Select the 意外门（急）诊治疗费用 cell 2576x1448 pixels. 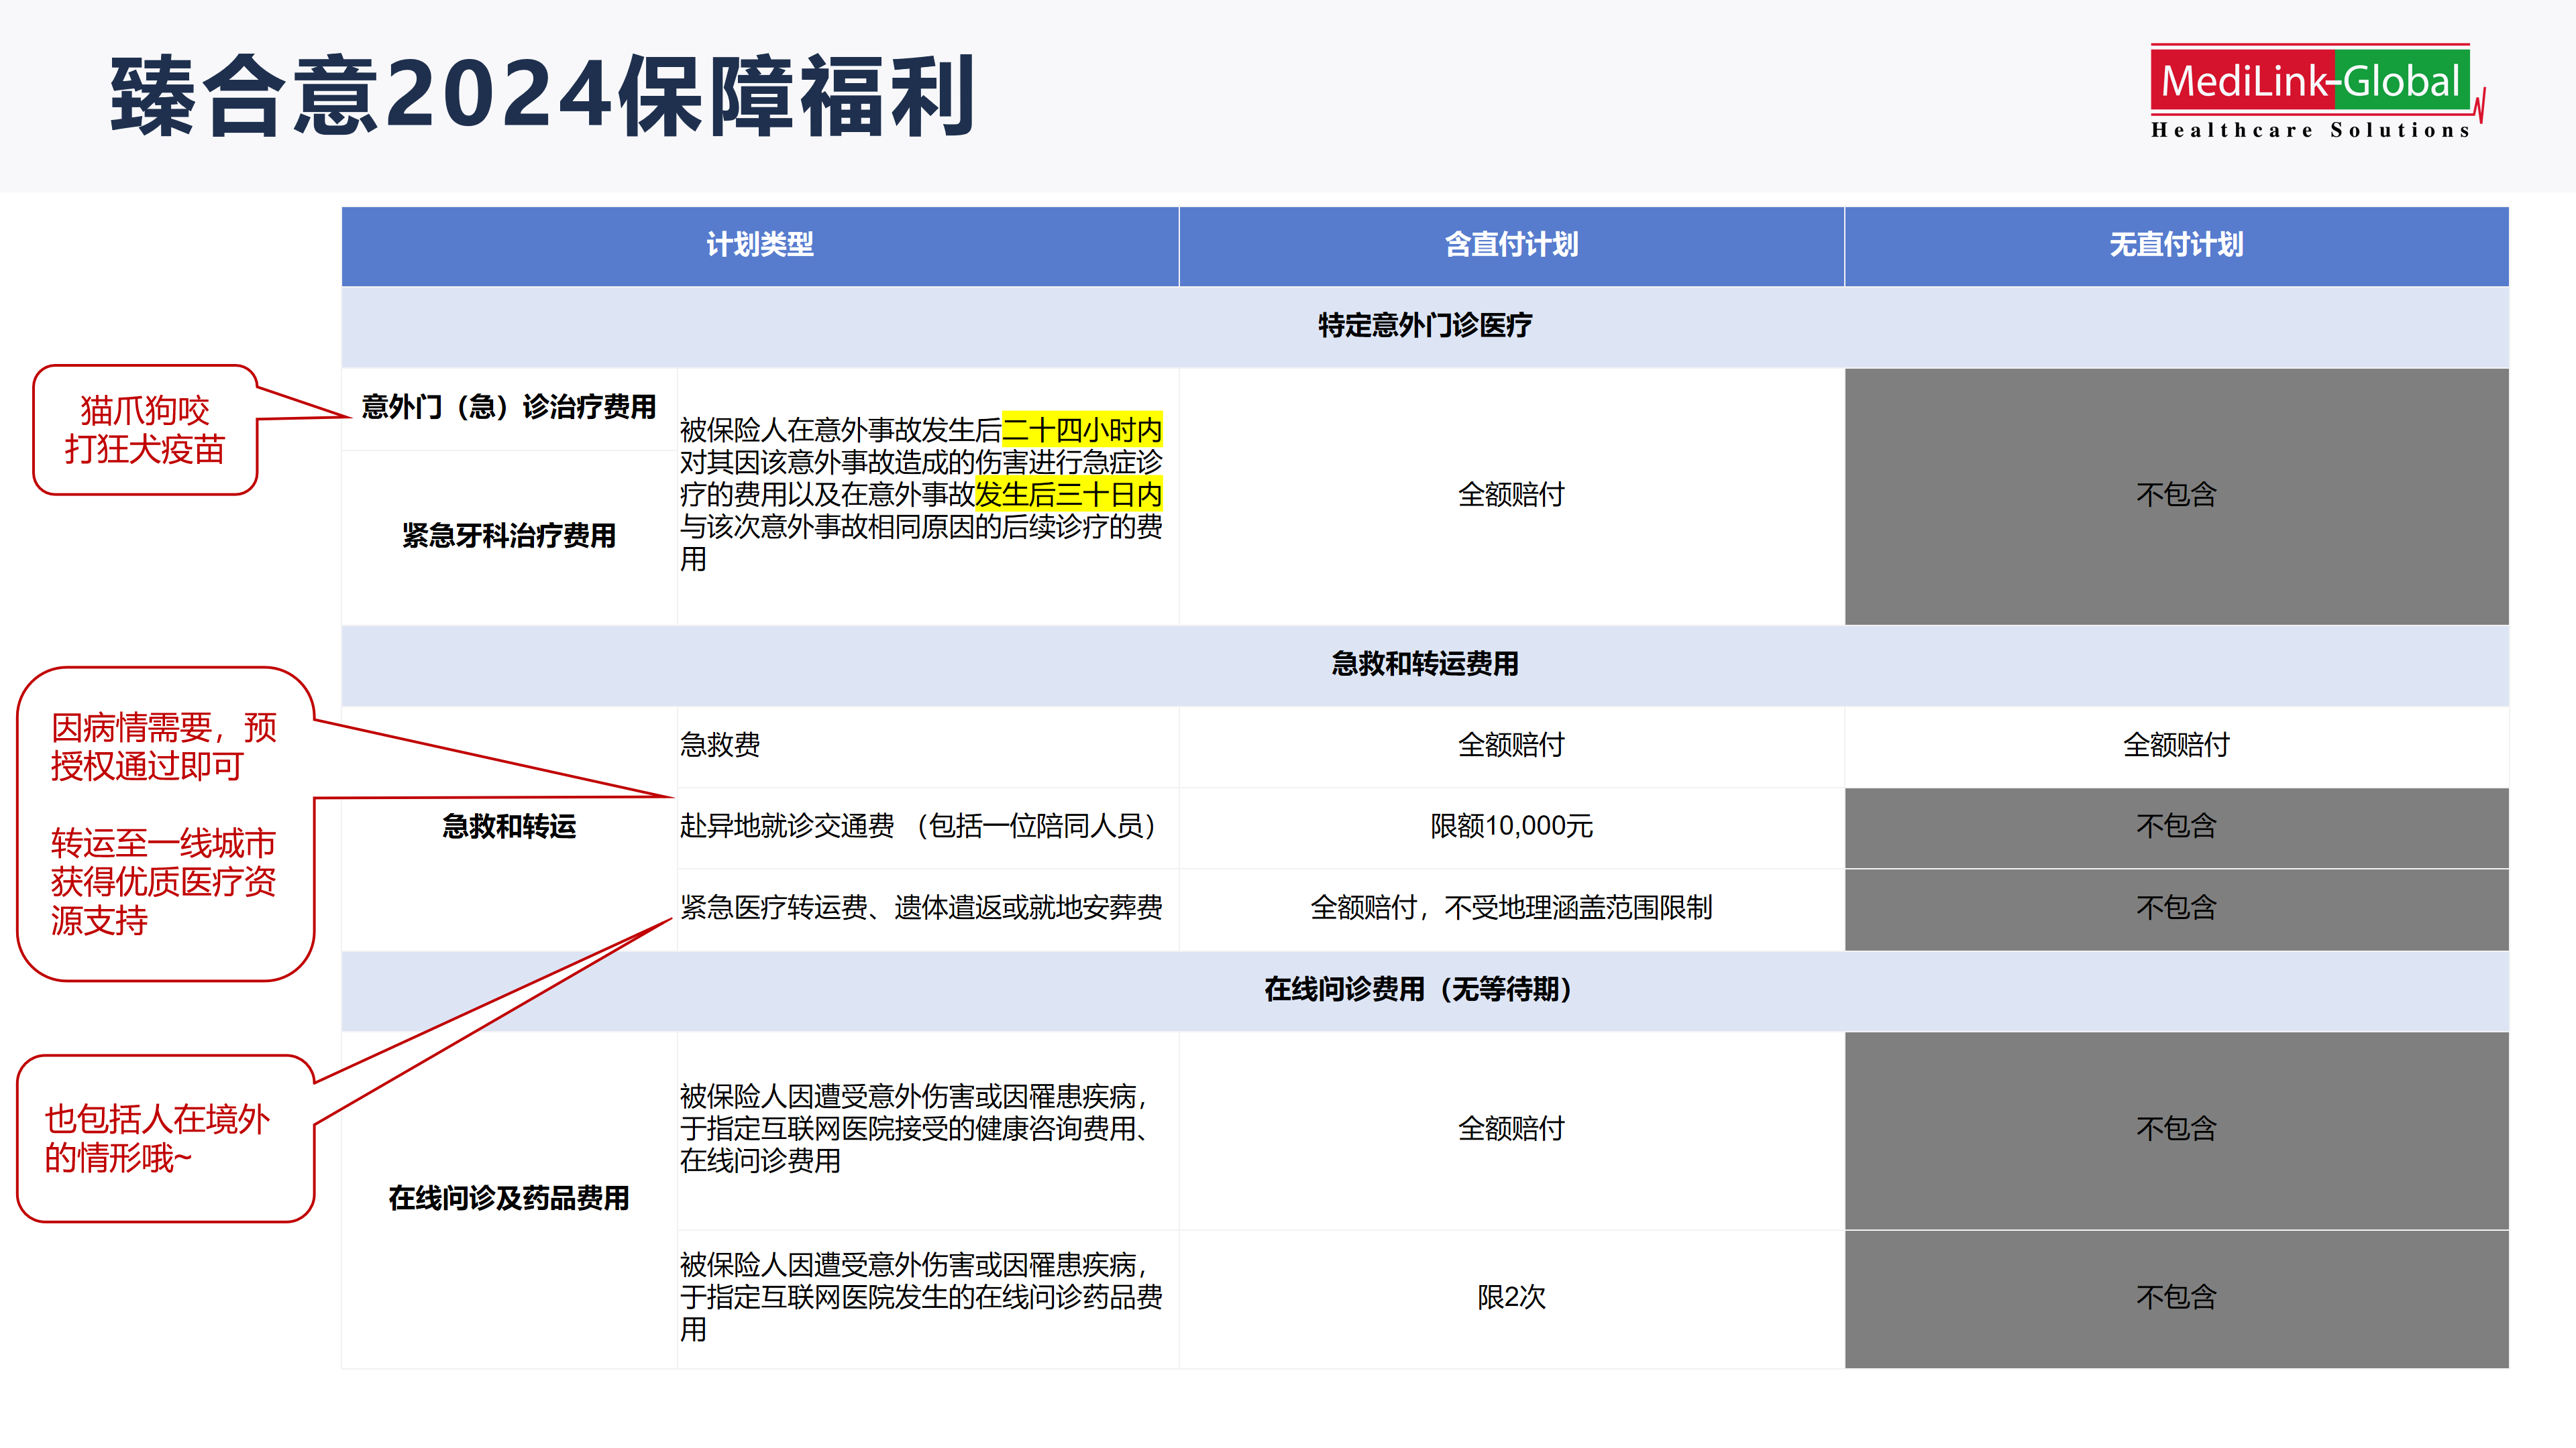508,408
